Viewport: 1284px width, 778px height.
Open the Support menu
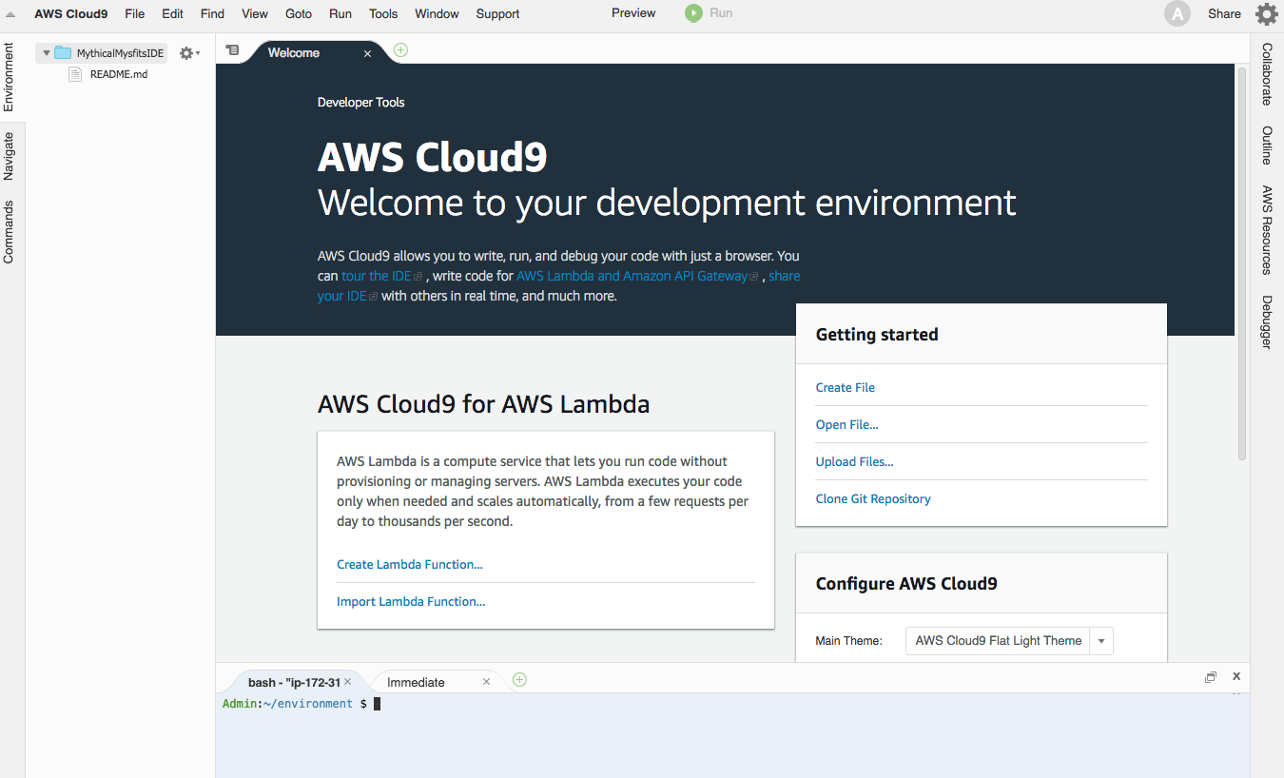tap(497, 13)
